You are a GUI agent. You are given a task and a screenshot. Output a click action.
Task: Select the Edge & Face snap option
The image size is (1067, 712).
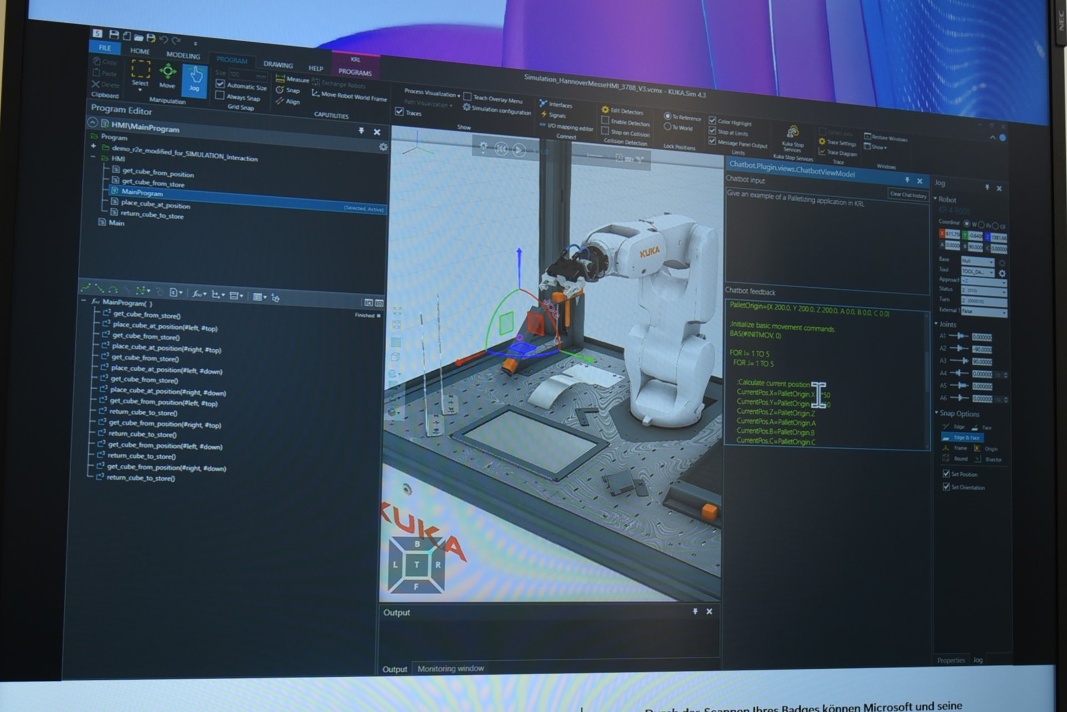click(x=962, y=437)
